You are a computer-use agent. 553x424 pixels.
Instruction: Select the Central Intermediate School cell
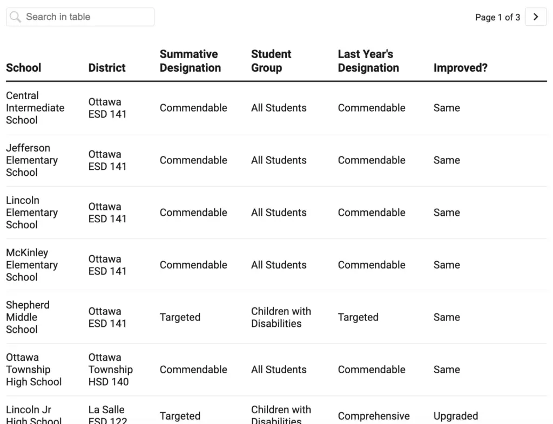(35, 108)
